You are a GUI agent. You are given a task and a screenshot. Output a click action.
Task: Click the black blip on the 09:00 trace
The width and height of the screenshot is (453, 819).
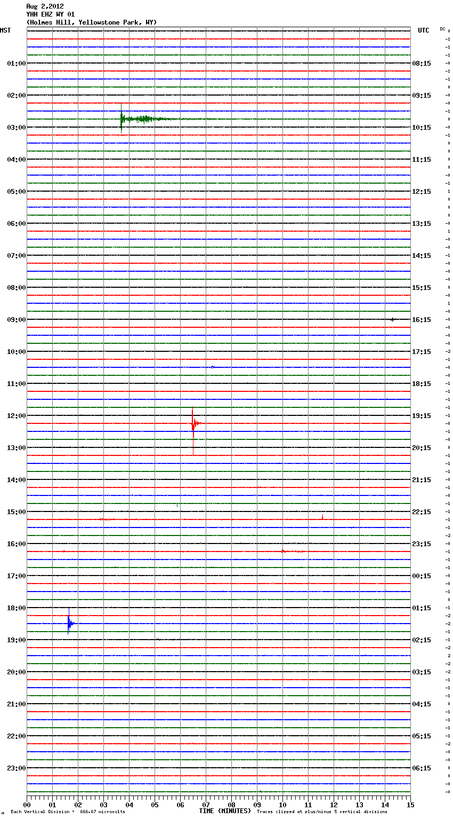(393, 319)
